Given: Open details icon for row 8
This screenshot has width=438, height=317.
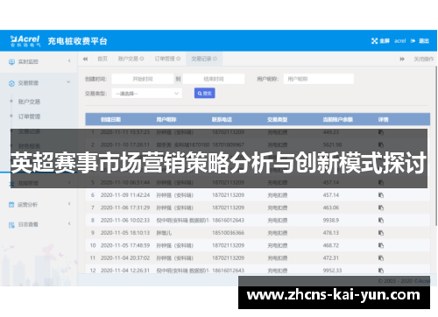Looking at the screenshot, I should pyautogui.click(x=381, y=220).
